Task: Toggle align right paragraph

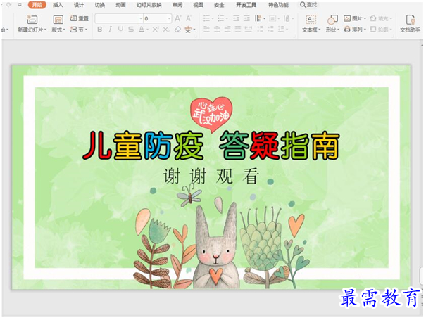Action: tap(227, 30)
